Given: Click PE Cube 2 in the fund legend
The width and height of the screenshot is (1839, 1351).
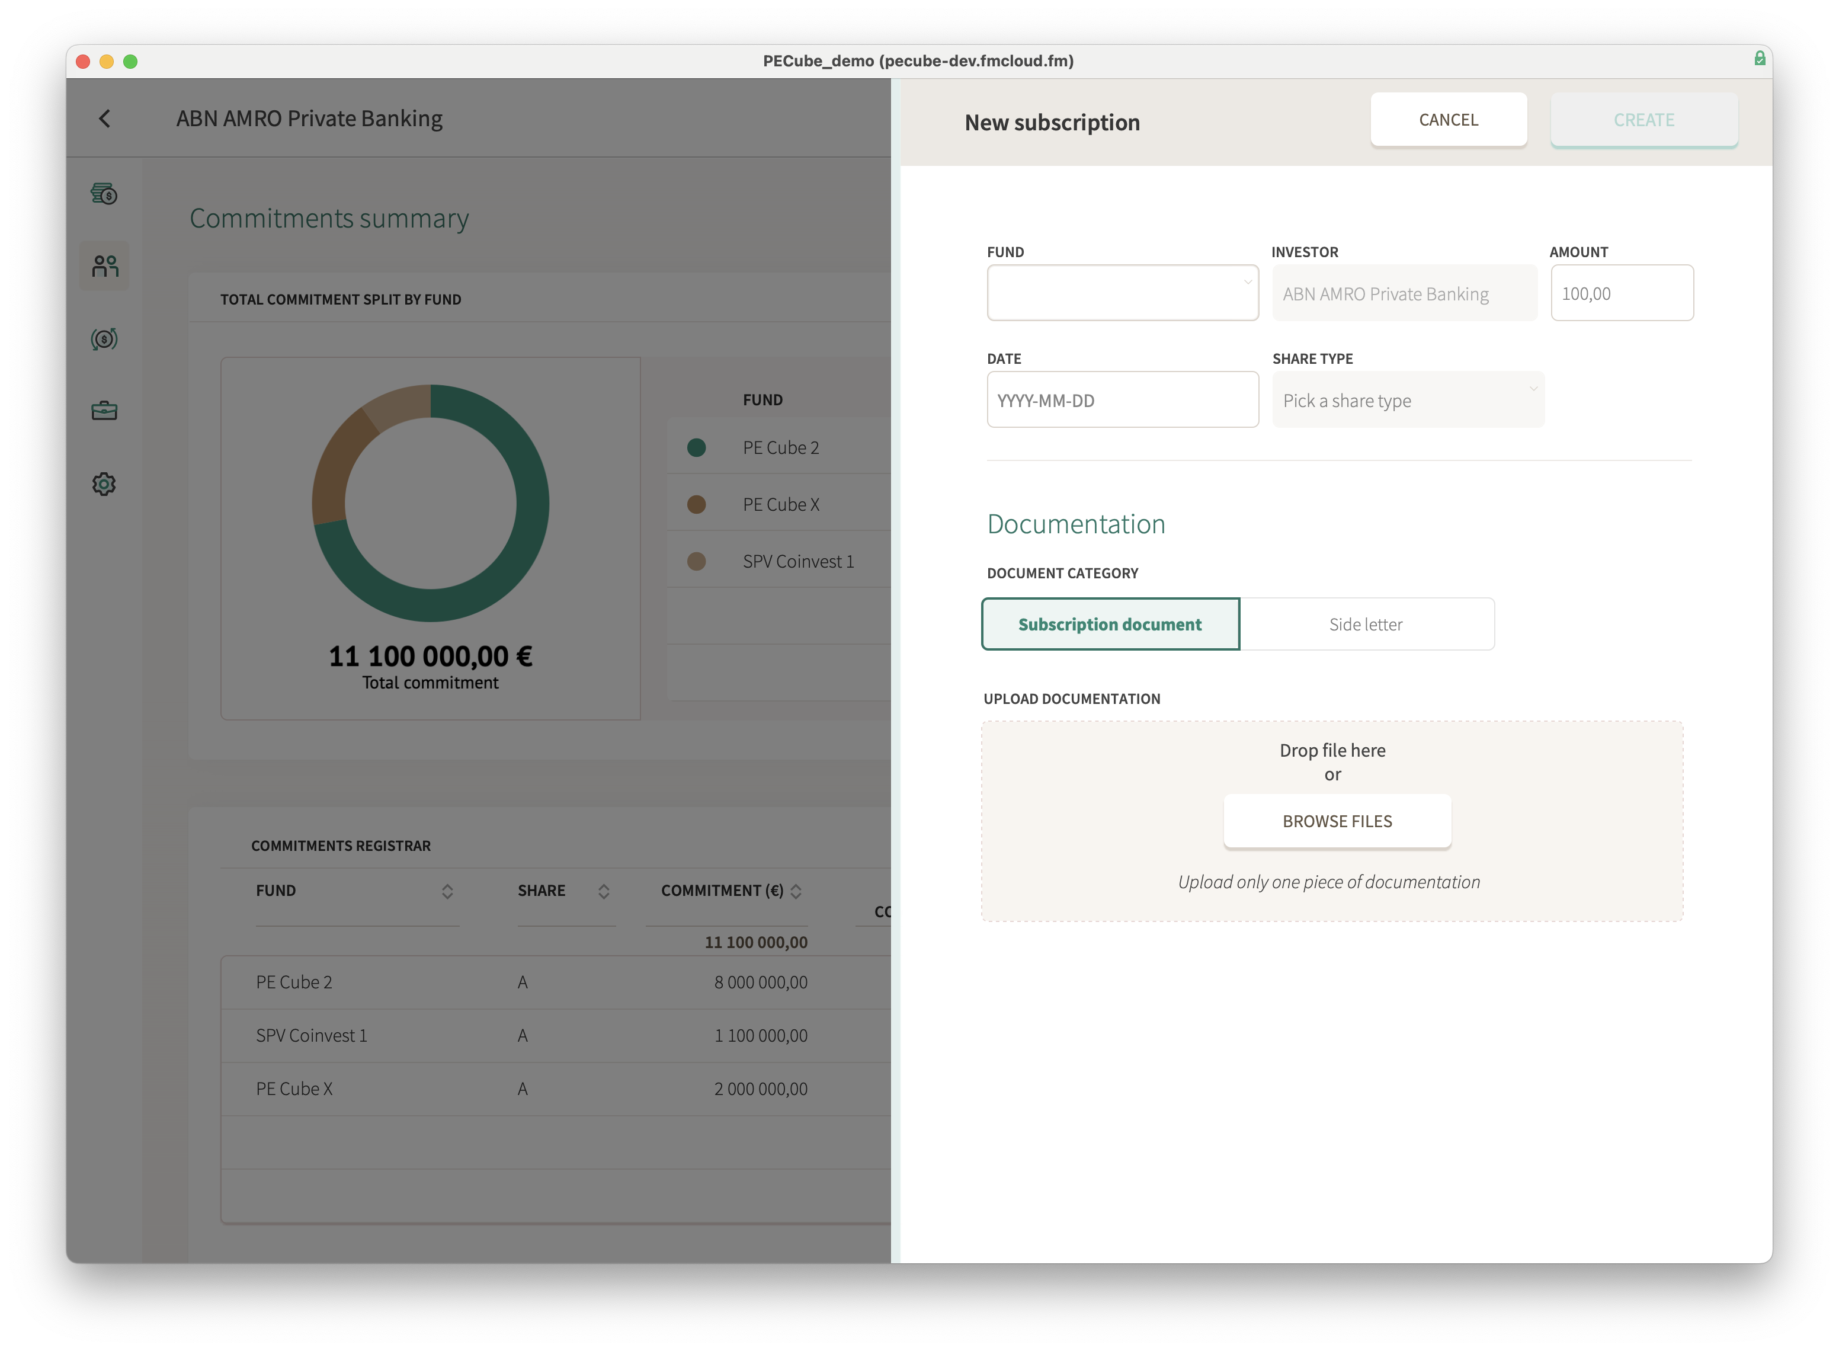Looking at the screenshot, I should click(780, 448).
